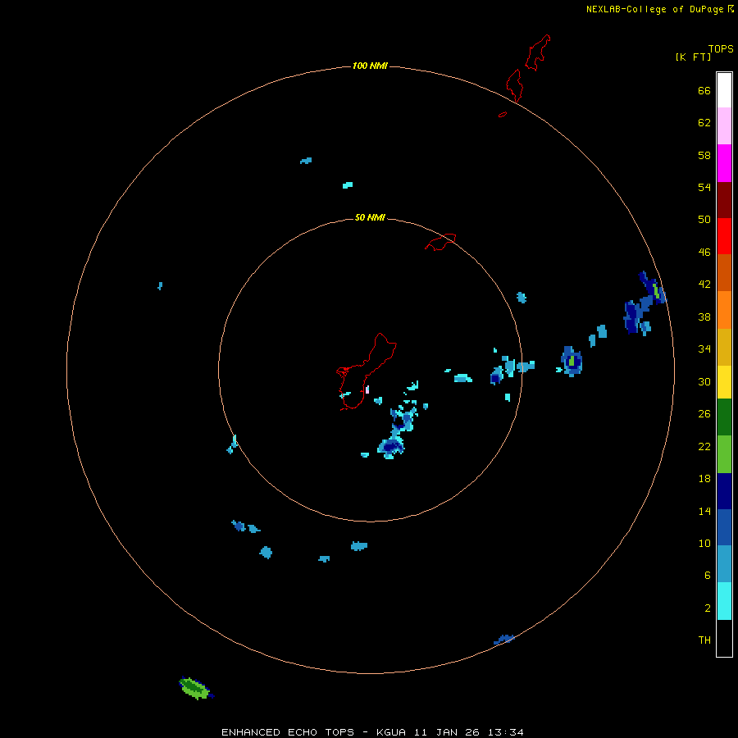Click the pink echo pixel beside Guam

[x=367, y=389]
